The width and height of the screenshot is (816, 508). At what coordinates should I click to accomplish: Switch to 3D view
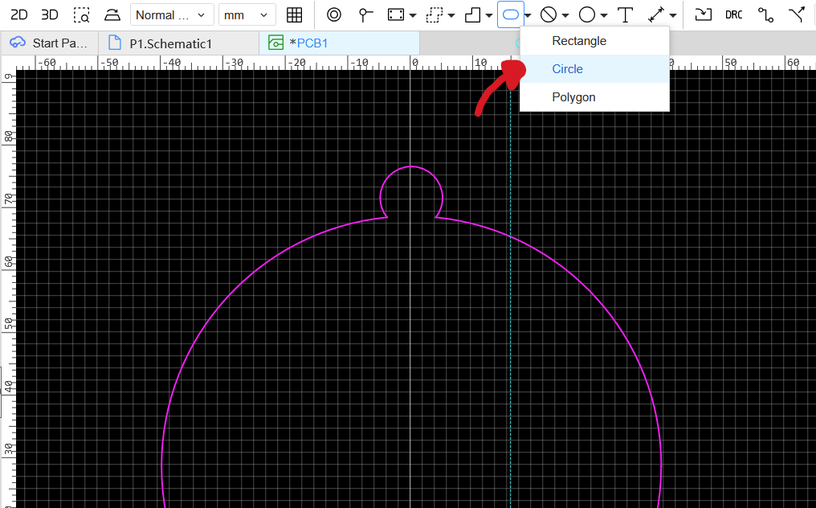50,14
